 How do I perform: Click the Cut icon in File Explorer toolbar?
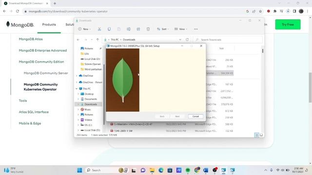click(99, 29)
